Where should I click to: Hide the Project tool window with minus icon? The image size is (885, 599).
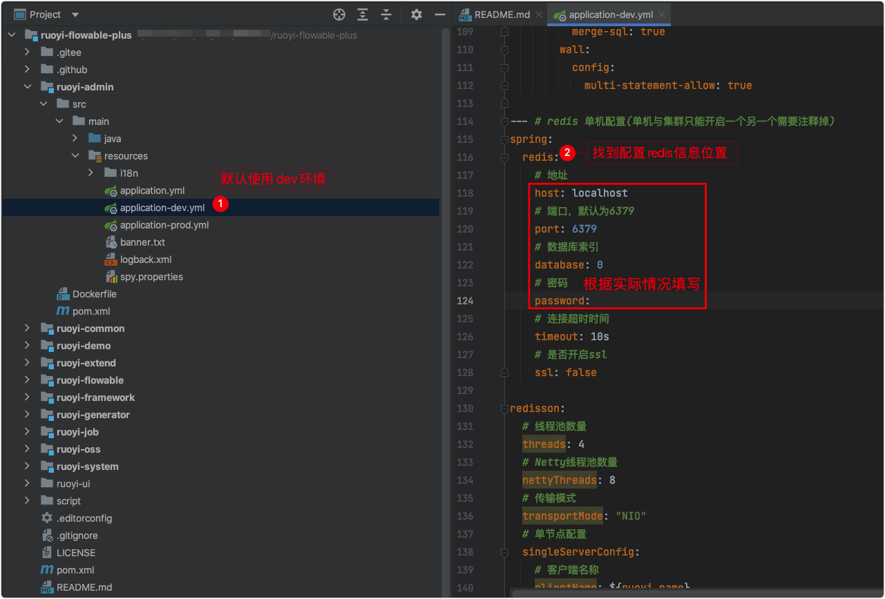tap(439, 14)
